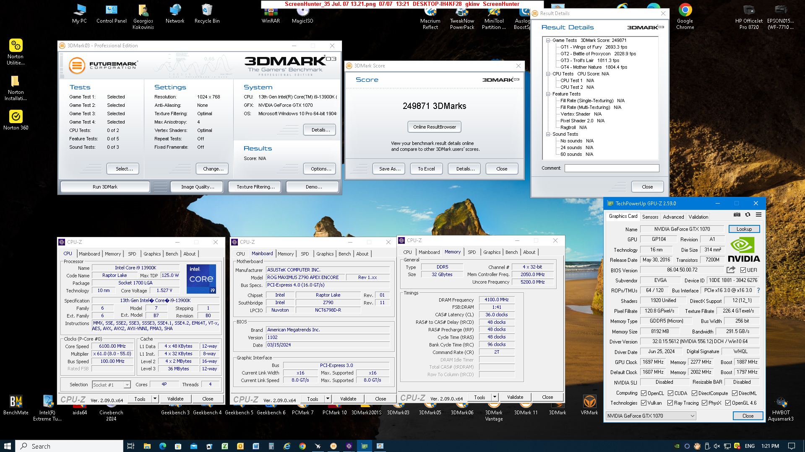Click the taskbar Search box
This screenshot has width=805, height=452.
(69, 446)
